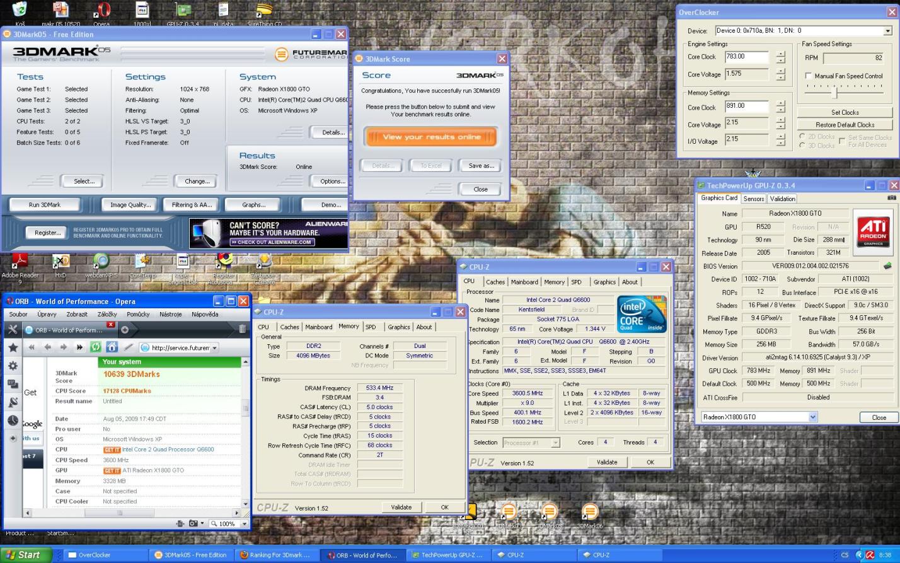Image resolution: width=900 pixels, height=563 pixels.
Task: Open the Opera desktop shortcut
Action: (x=101, y=13)
